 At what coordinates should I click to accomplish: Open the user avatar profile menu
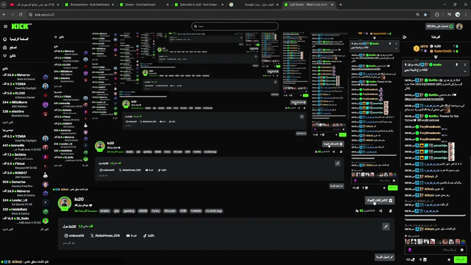coord(459,26)
